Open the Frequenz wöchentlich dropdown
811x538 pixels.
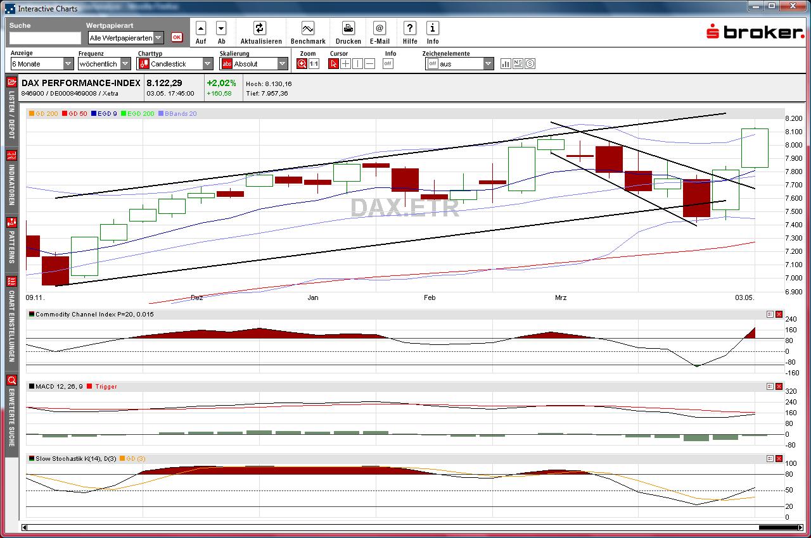pos(105,64)
